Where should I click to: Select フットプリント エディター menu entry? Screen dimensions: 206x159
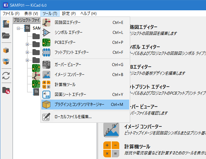tap(85, 52)
